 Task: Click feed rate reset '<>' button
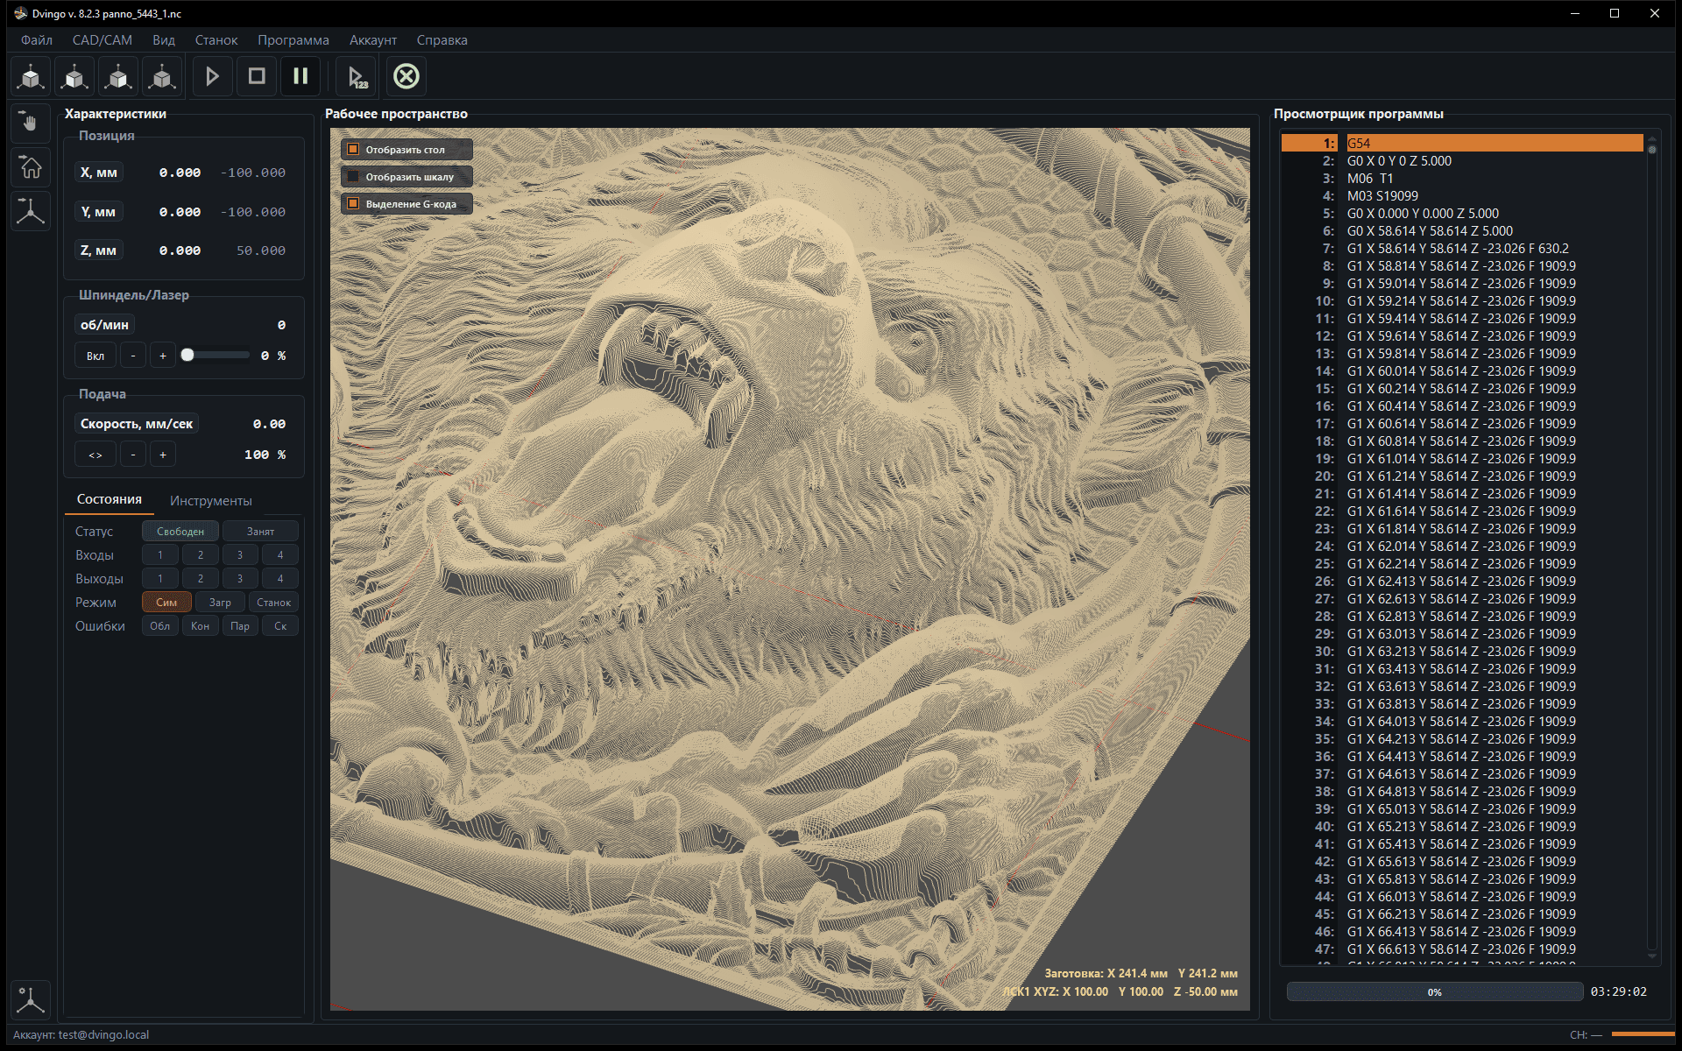coord(95,455)
